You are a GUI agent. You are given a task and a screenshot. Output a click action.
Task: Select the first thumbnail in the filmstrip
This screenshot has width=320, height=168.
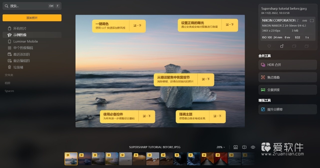71,159
